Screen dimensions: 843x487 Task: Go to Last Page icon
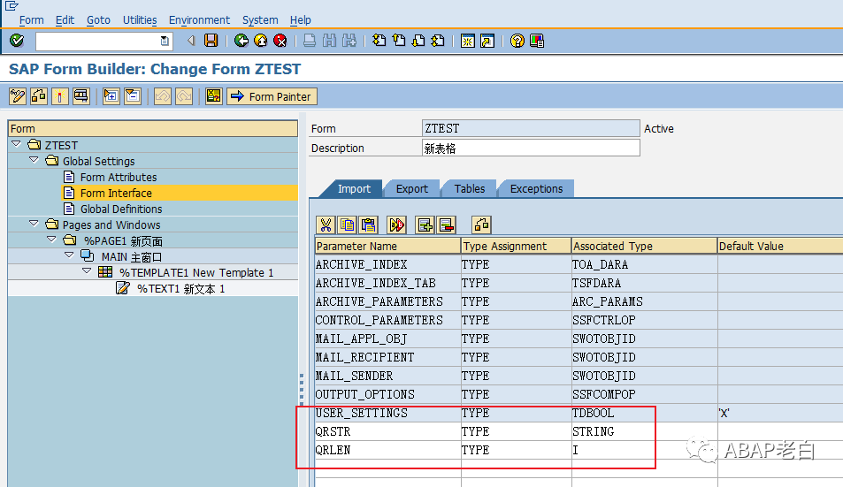coord(438,41)
